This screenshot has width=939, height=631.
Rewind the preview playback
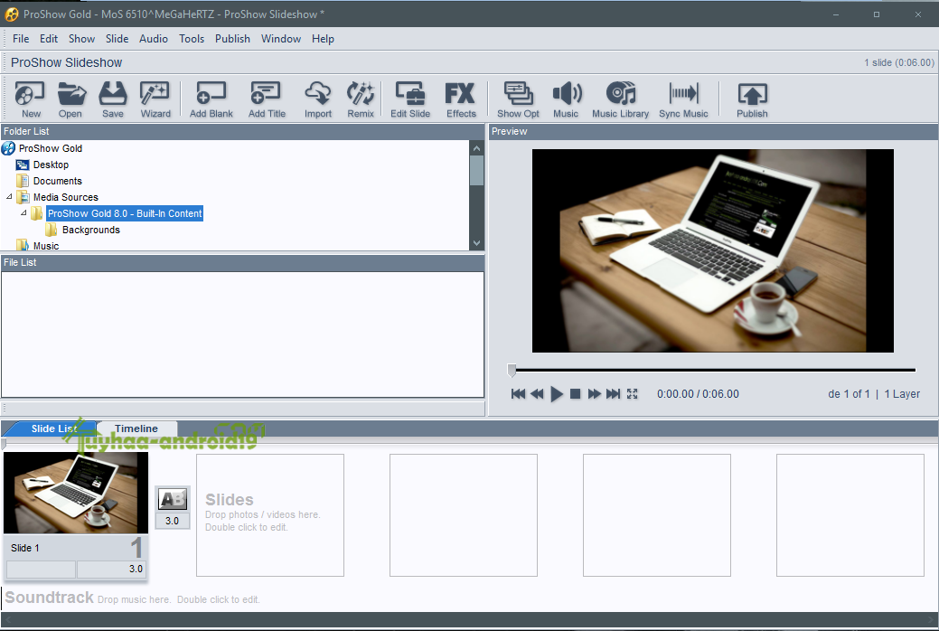click(x=537, y=394)
